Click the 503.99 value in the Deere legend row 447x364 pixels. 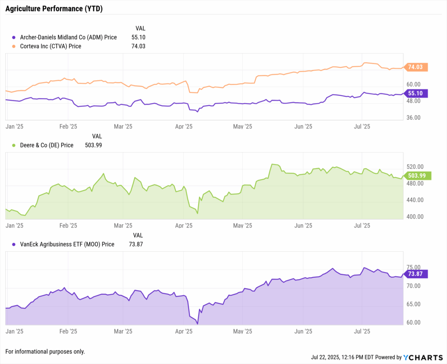[93, 145]
